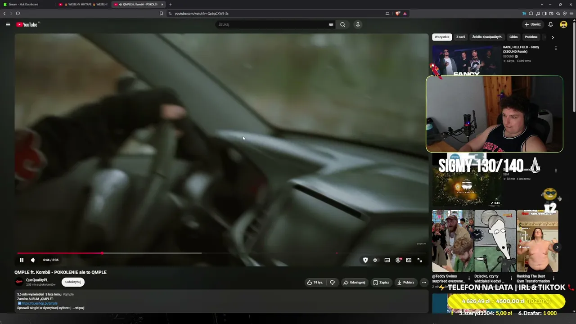Open the YouTube guide hamburger menu
Screen dimensions: 576x324
click(x=8, y=24)
